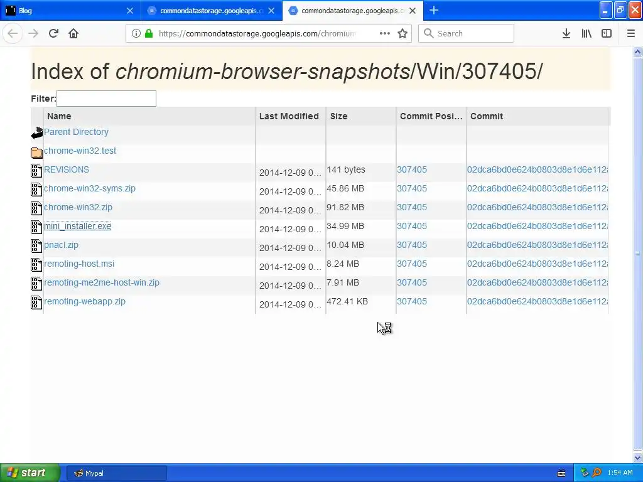
Task: Open the chrome-win32.test folder link
Action: (80, 151)
